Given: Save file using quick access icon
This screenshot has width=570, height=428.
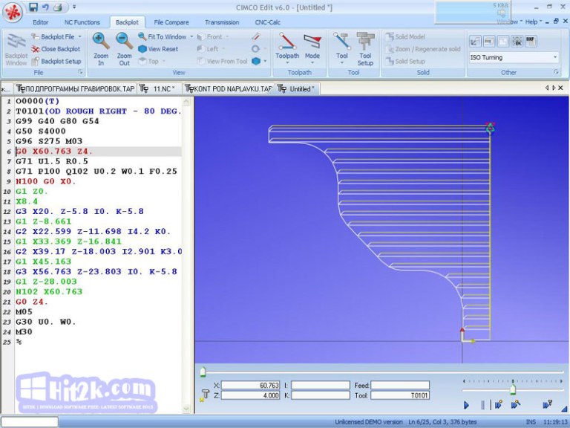Looking at the screenshot, I should (33, 7).
